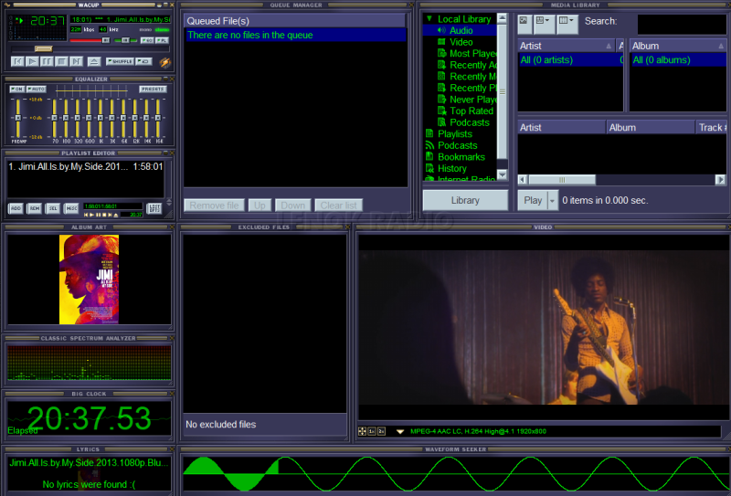Click the Up button in Queue Manager
This screenshot has height=496, width=731.
tap(260, 206)
